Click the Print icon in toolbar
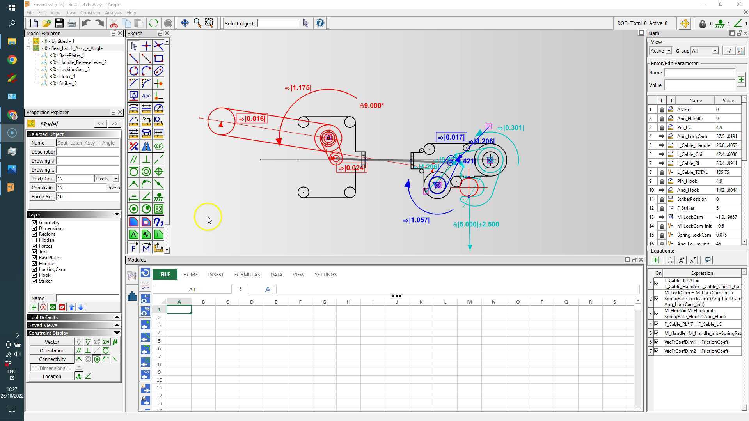Image resolution: width=749 pixels, height=421 pixels. (72, 23)
